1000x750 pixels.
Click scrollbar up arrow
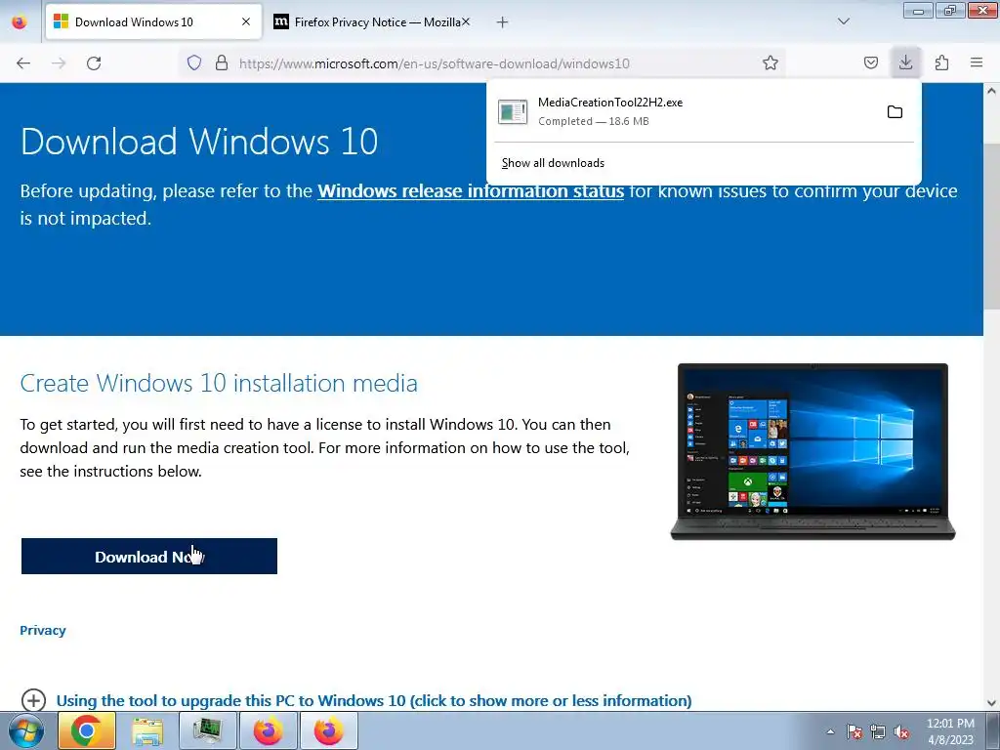[992, 91]
